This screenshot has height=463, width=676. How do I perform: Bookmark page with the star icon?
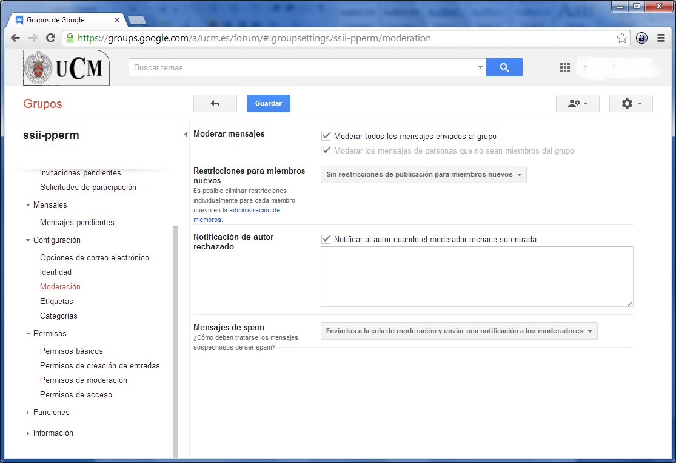pos(622,38)
